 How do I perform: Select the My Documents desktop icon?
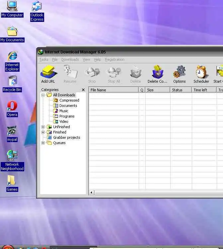click(x=12, y=34)
